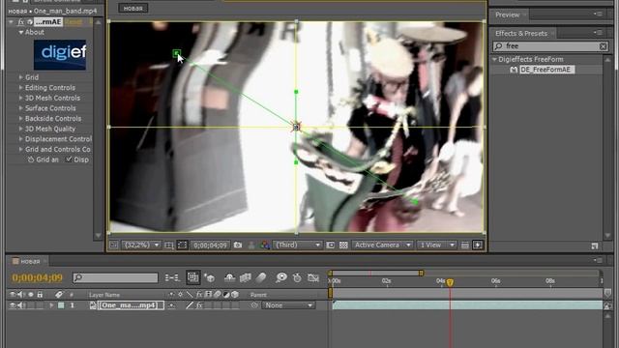Click the current time indicator marker

tap(450, 282)
